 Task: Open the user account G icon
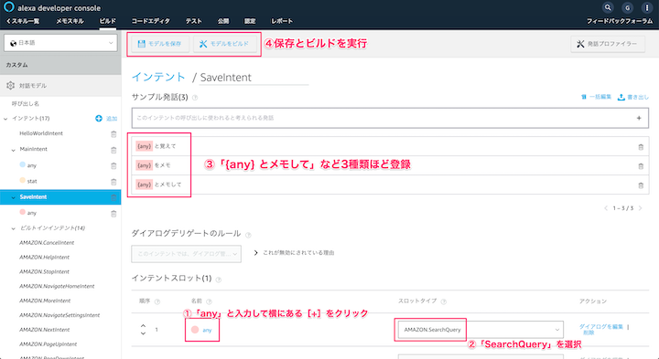[x=628, y=7]
